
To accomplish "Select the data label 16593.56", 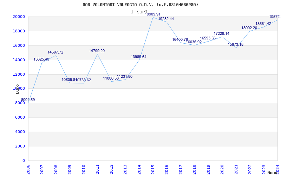I will [208, 38].
